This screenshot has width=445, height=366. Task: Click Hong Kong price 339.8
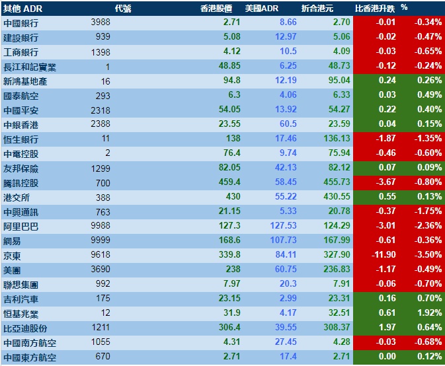pyautogui.click(x=229, y=254)
